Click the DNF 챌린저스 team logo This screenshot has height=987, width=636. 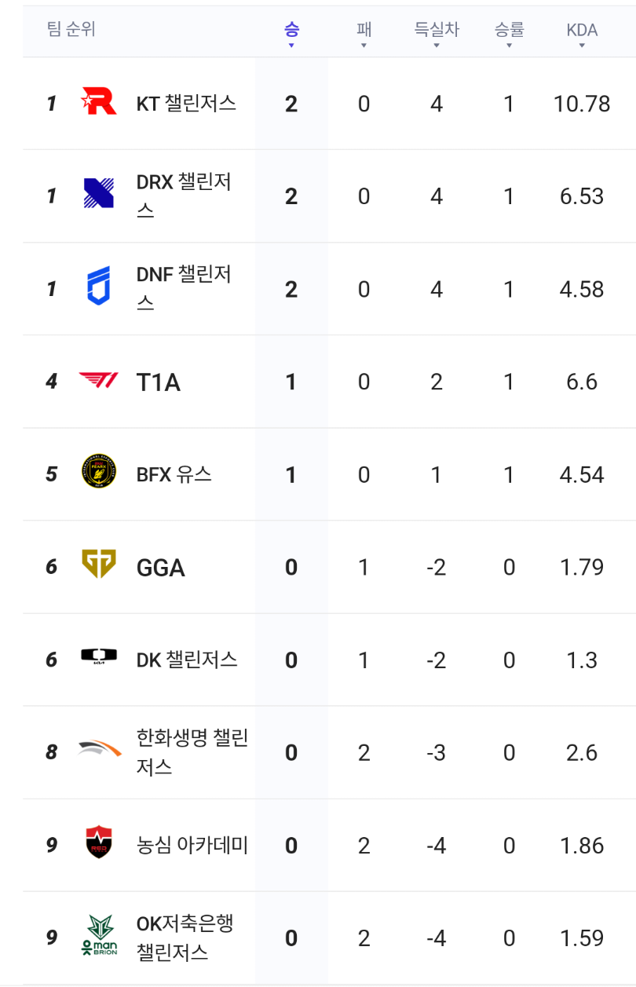[x=99, y=287]
